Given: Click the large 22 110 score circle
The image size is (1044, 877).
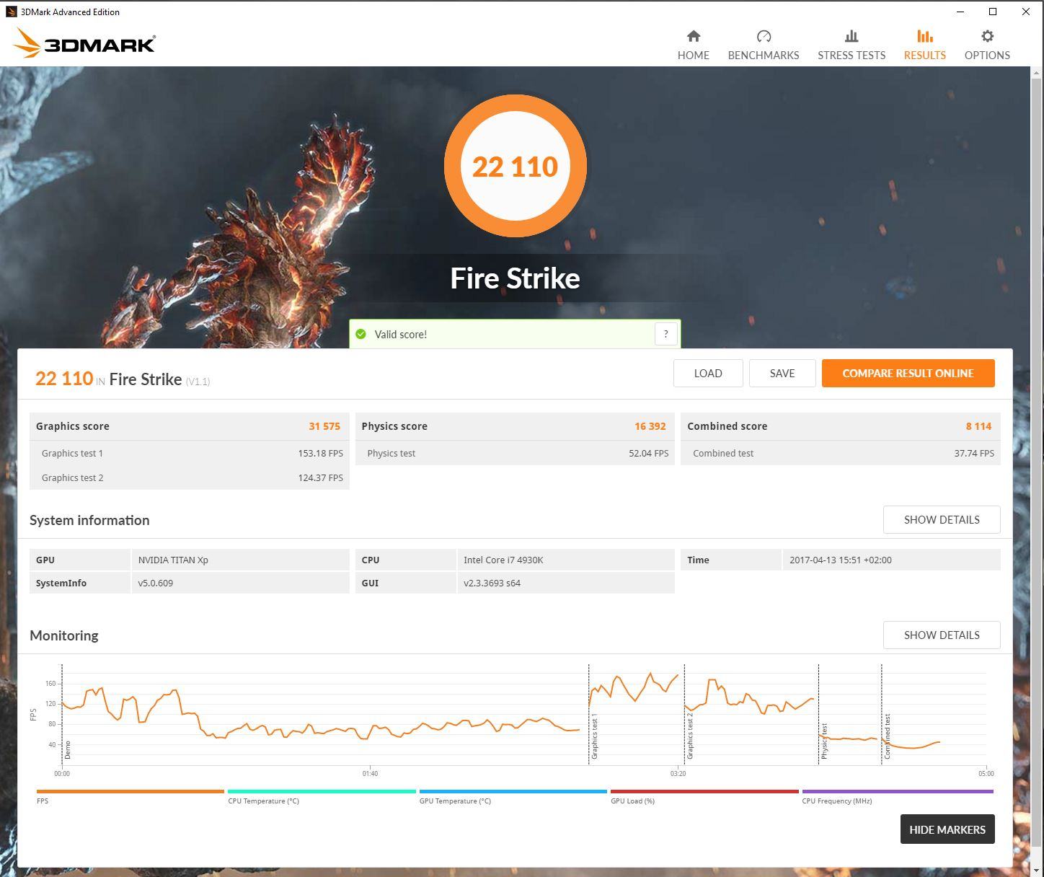Looking at the screenshot, I should click(x=516, y=166).
